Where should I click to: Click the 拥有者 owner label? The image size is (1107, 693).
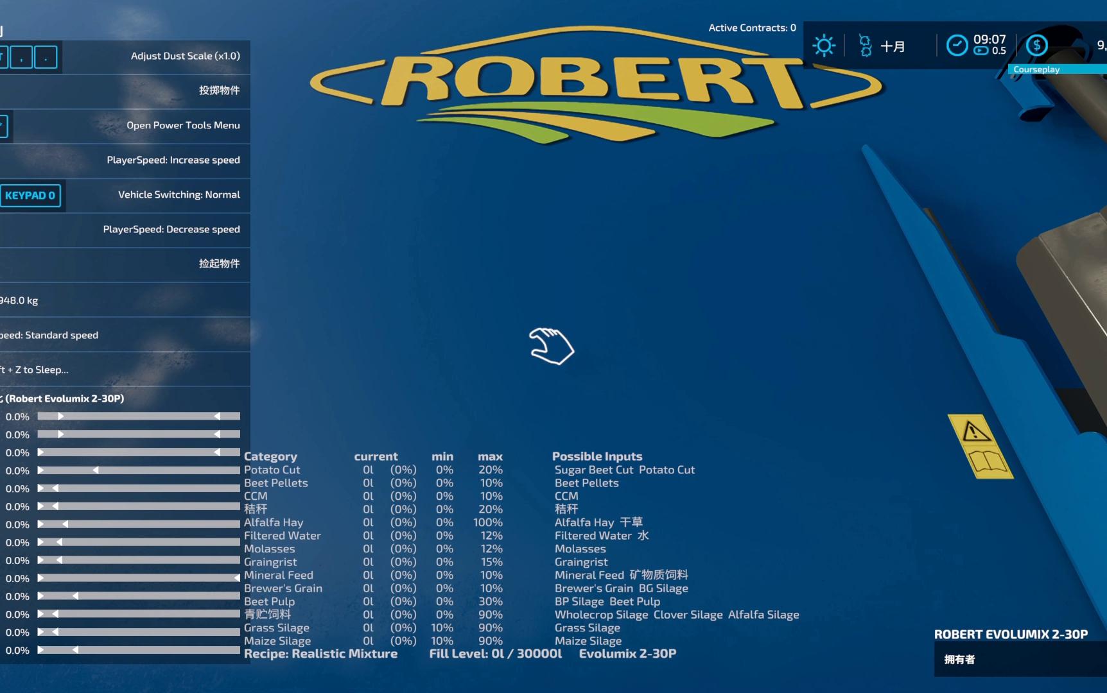tap(959, 659)
